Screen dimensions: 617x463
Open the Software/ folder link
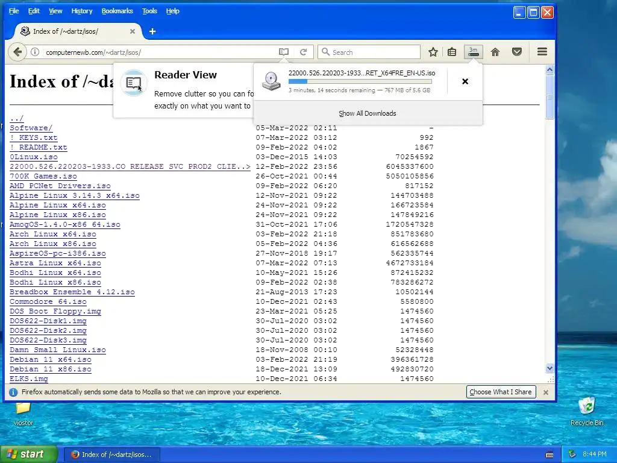pyautogui.click(x=31, y=128)
